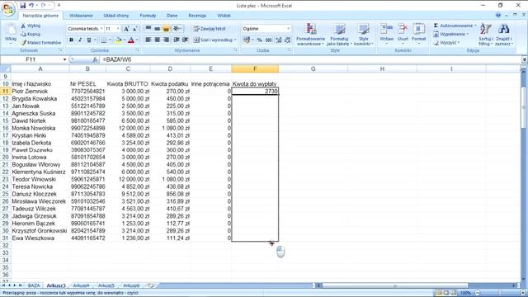This screenshot has width=528, height=297.
Task: Open the font name combo box
Action: point(85,29)
